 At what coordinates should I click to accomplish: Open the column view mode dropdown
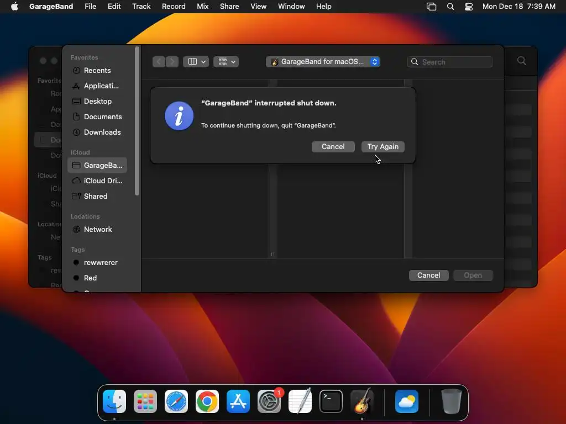(196, 62)
